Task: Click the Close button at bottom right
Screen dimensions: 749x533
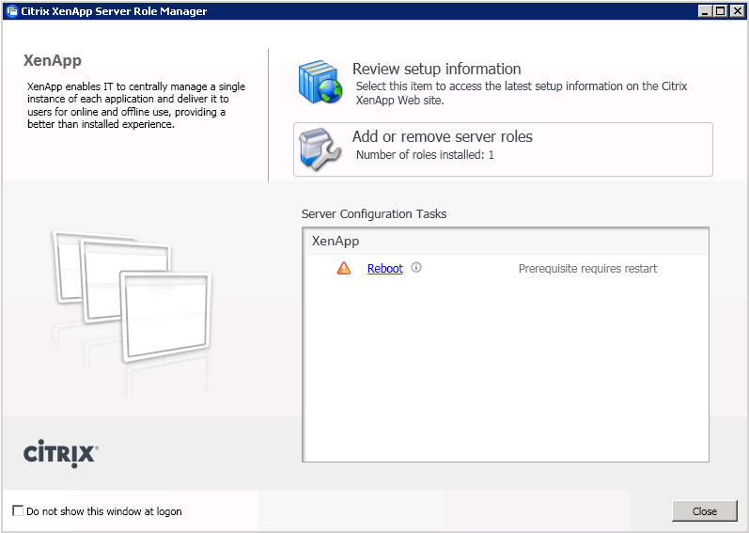Action: click(705, 511)
